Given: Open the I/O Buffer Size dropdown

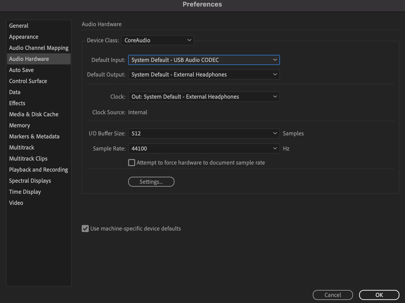Looking at the screenshot, I should [204, 133].
